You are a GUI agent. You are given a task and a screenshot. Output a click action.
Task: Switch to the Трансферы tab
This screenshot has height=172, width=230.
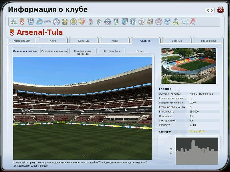[x=208, y=41]
